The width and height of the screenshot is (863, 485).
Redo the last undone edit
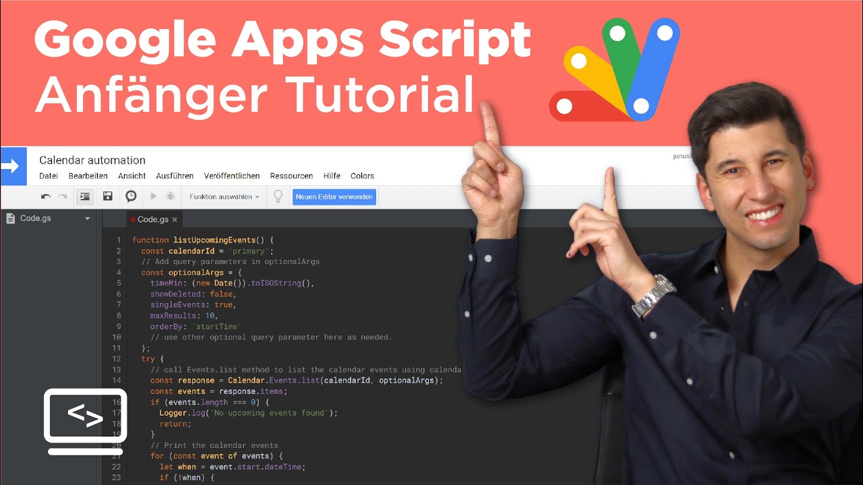(62, 197)
